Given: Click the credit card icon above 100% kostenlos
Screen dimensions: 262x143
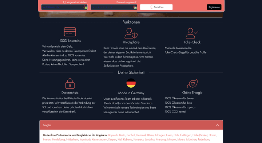Looking at the screenshot, I should (x=70, y=32).
